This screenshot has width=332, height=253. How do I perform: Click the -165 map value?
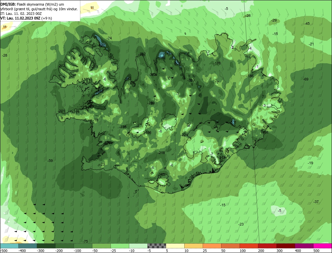click(161, 175)
